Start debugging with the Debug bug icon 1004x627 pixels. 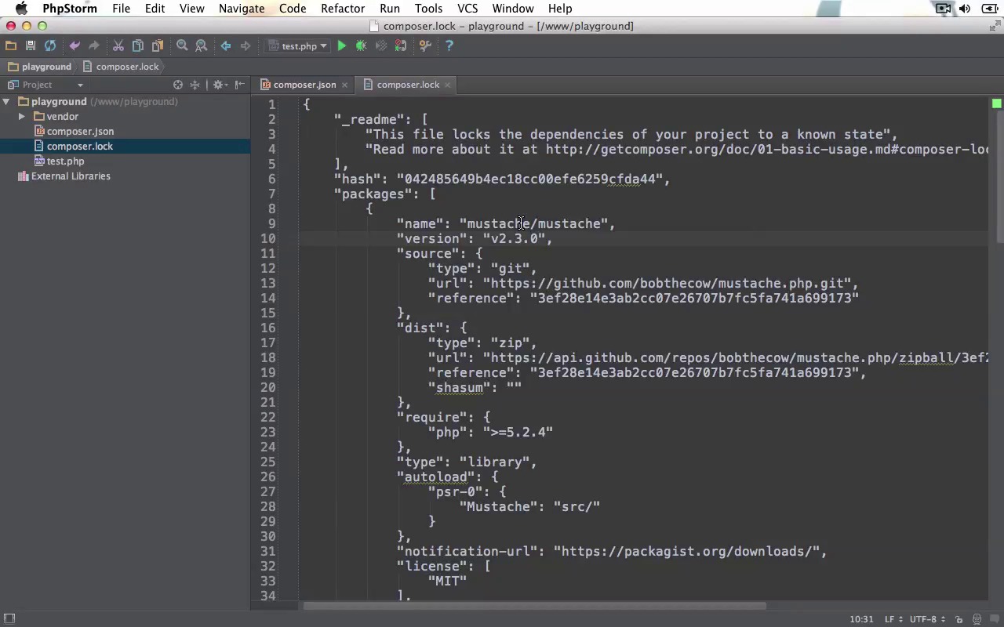(x=362, y=46)
